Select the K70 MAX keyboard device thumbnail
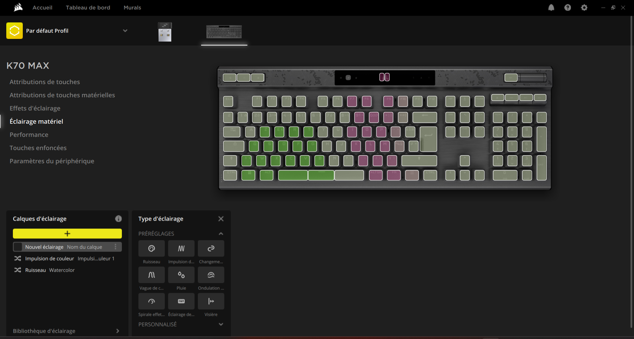Screen dimensions: 634x339 224,32
